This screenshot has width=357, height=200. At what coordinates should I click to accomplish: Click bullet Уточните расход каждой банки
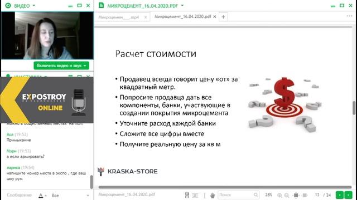168,123
